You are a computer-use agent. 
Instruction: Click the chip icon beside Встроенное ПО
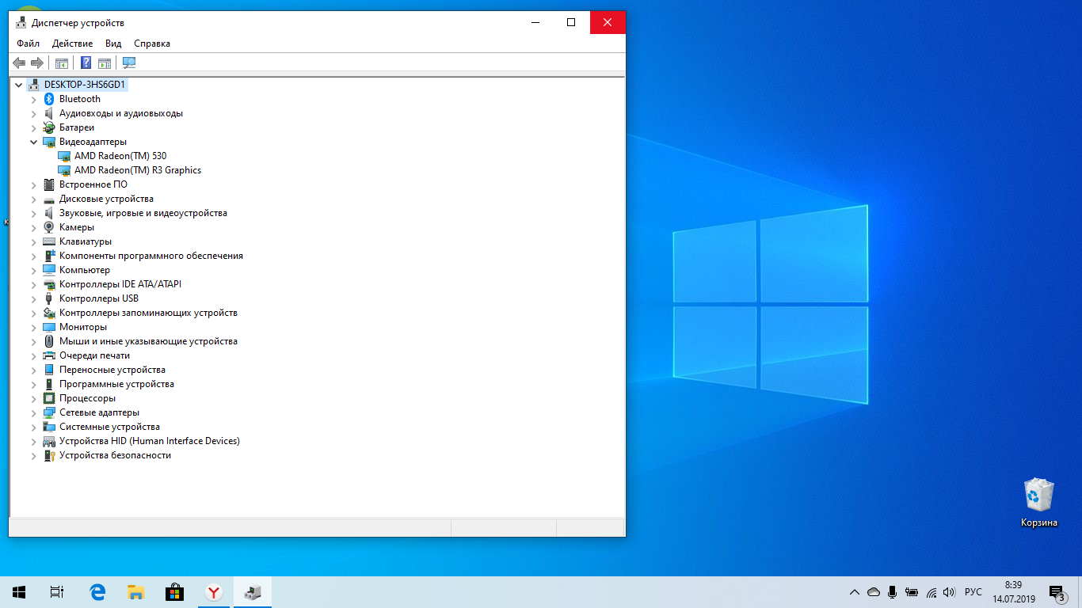49,184
